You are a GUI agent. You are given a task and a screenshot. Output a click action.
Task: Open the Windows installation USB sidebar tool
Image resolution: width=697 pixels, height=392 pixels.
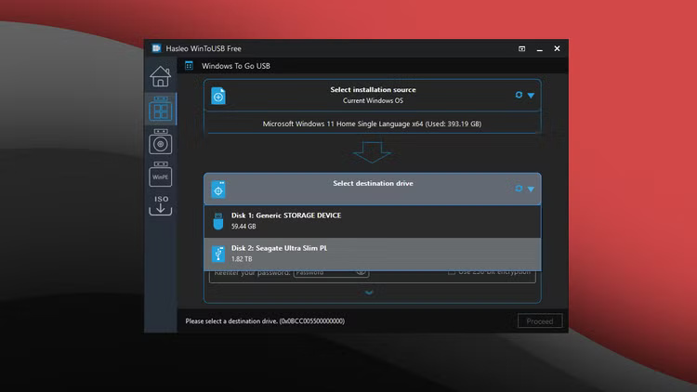pos(160,144)
